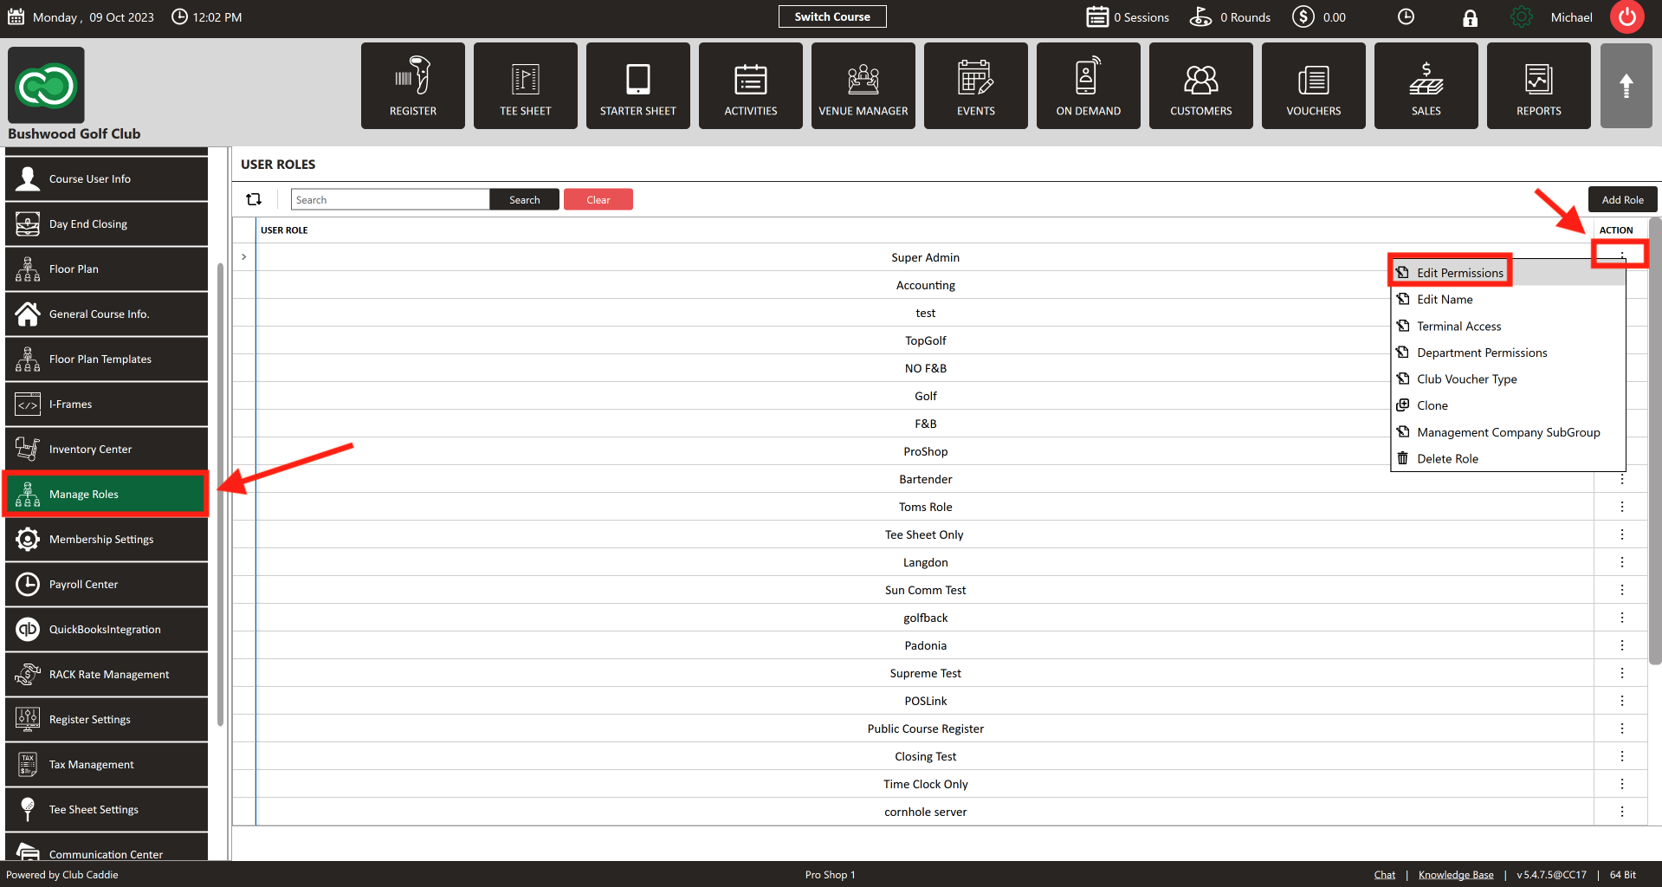The image size is (1662, 887).
Task: Open action menu for POSLink role
Action: pyautogui.click(x=1622, y=701)
